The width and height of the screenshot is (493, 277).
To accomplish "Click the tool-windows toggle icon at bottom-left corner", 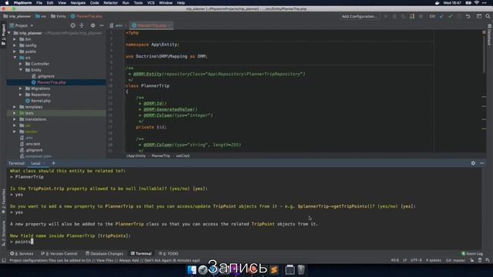I will coord(3,261).
